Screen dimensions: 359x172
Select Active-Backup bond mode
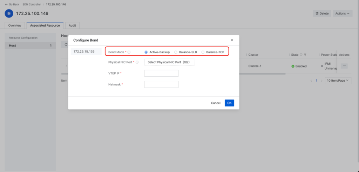[x=146, y=52]
